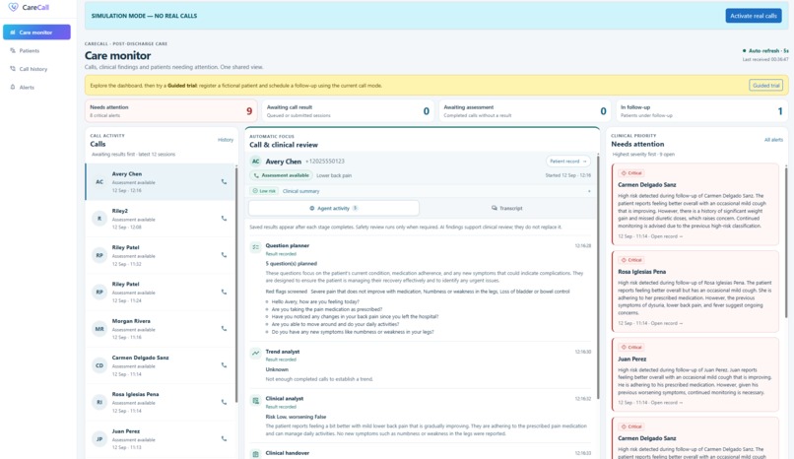
Task: Click the Auto refresh status indicator
Action: 765,50
